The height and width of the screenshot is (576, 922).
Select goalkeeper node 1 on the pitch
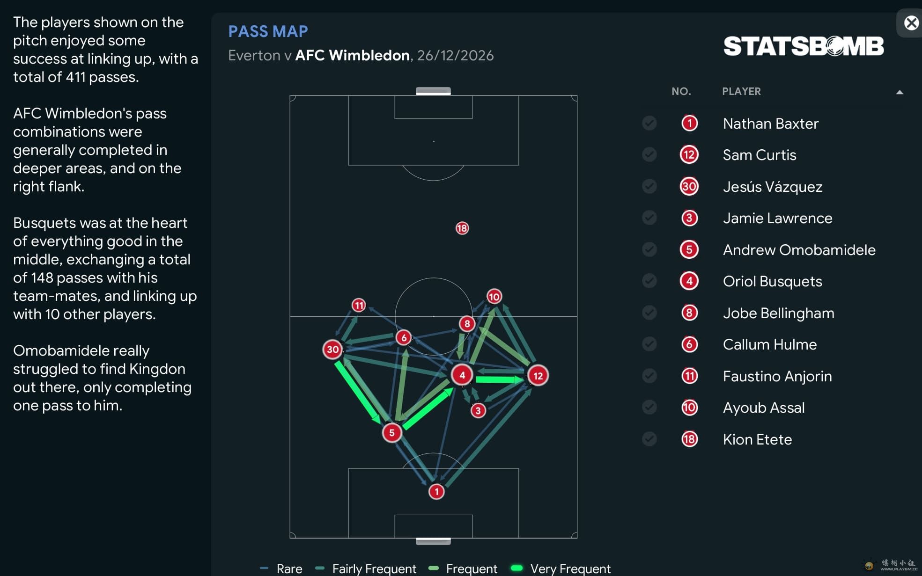click(436, 491)
